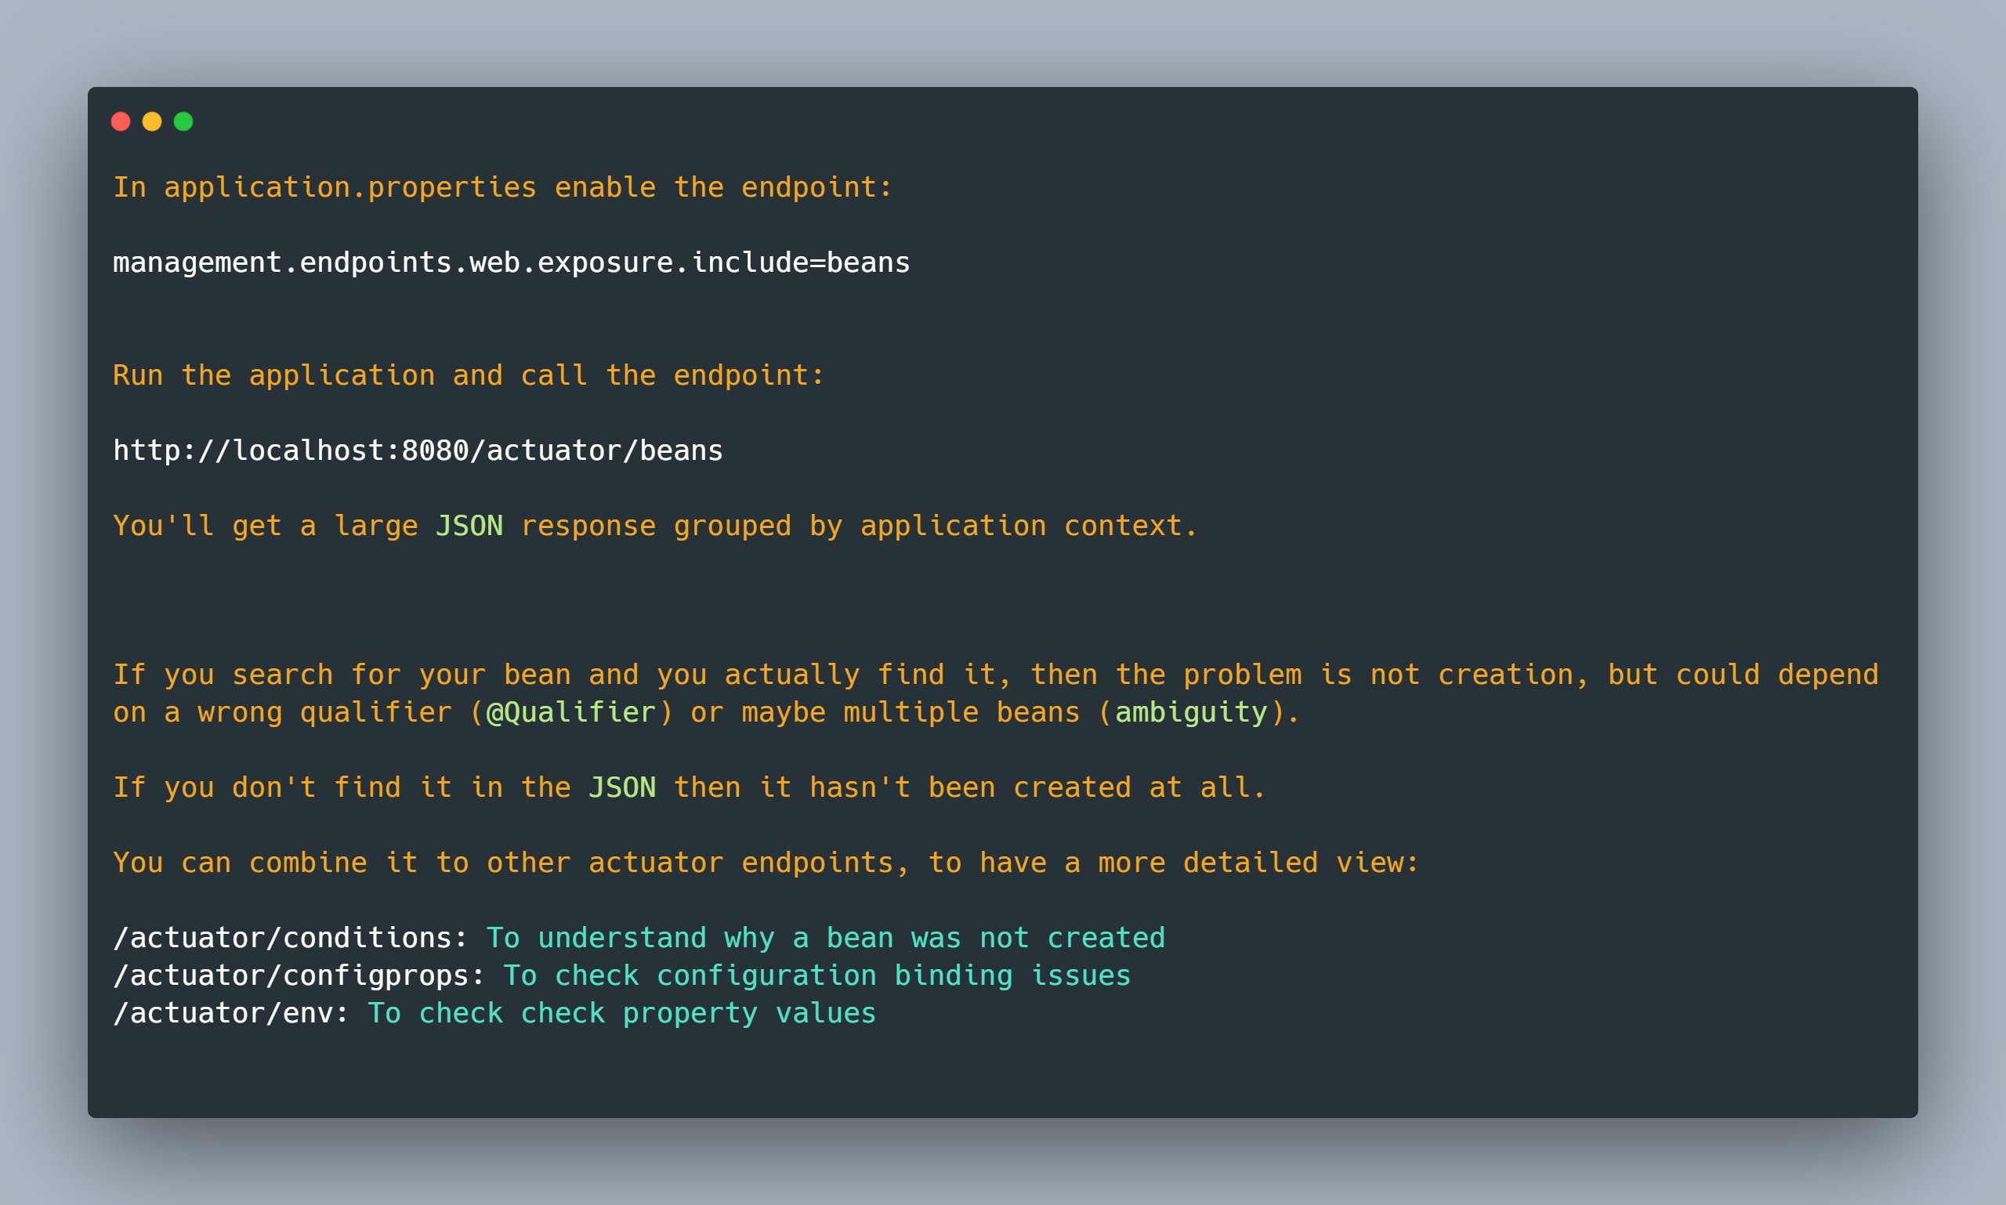Click the line 'In application.properties enable the endpoint:'
The image size is (2006, 1205).
[502, 187]
